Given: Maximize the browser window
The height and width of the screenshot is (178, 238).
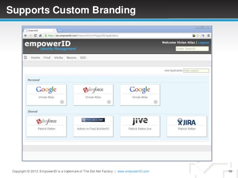Looking at the screenshot, I should [202, 27].
